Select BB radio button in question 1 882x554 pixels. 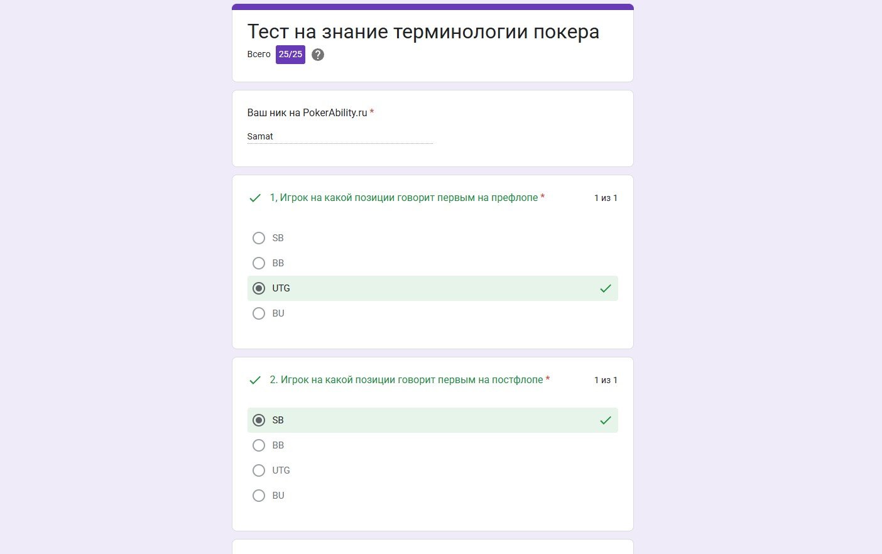click(259, 263)
